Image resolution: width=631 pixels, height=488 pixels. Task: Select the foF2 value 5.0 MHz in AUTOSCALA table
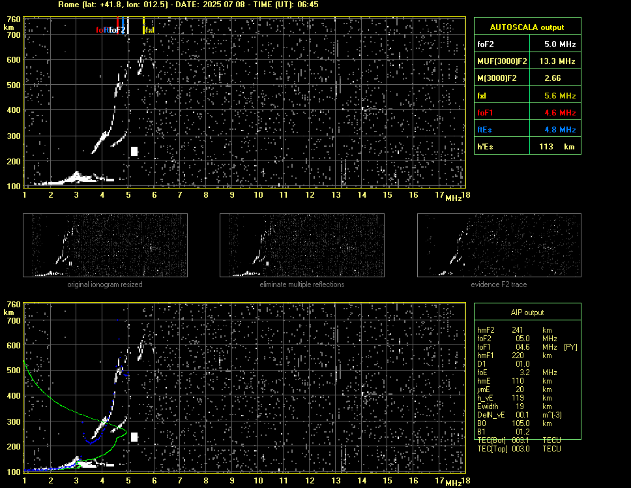click(560, 44)
